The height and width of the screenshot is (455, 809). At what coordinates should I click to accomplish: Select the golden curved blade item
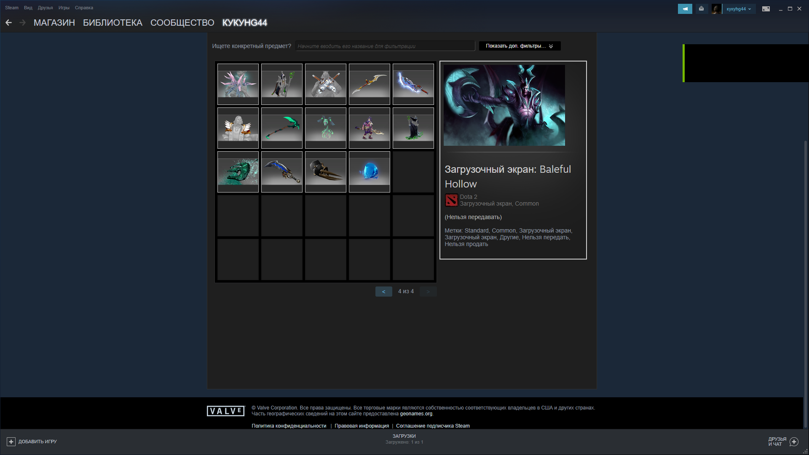(x=370, y=84)
